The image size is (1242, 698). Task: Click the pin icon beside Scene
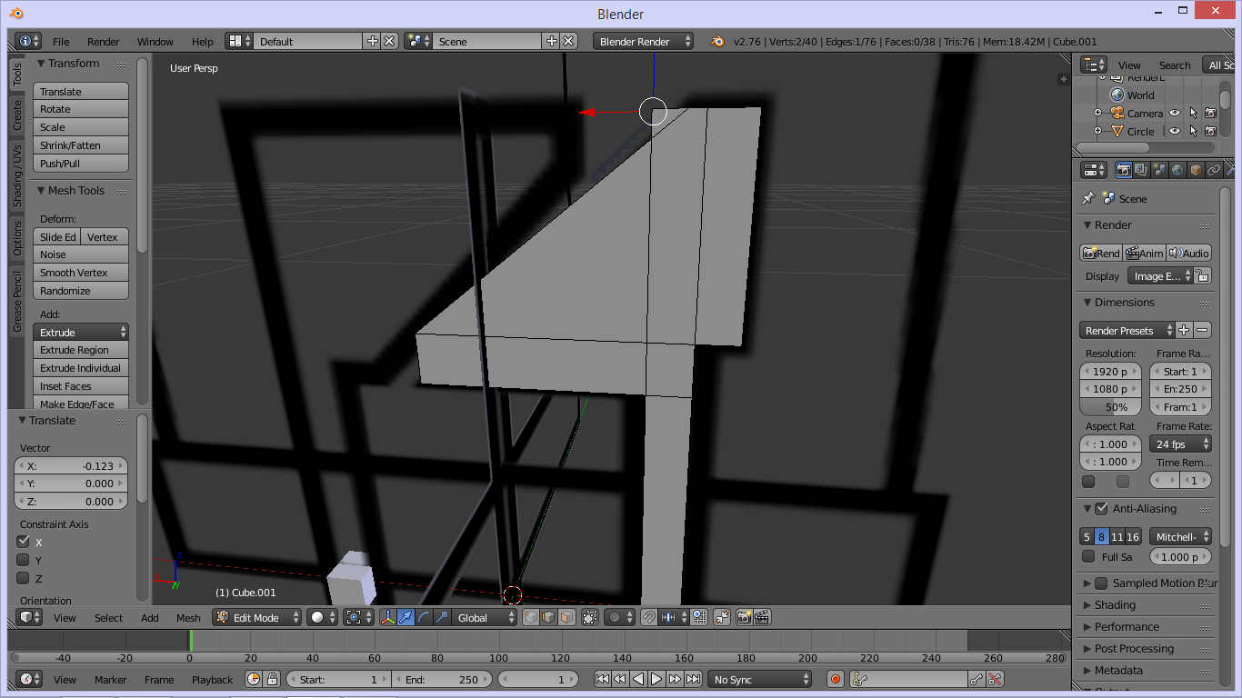point(1088,198)
